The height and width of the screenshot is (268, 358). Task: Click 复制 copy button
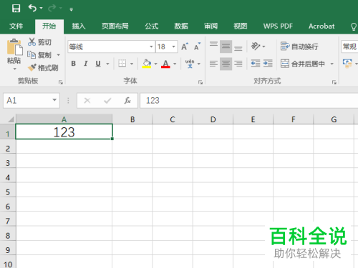(x=39, y=55)
